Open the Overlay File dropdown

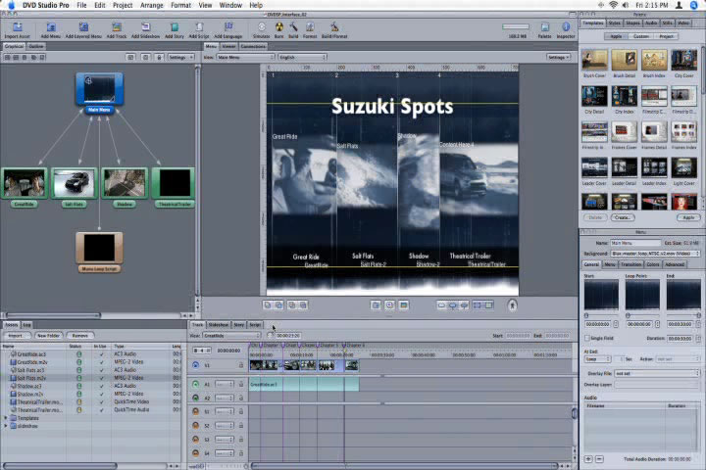pyautogui.click(x=657, y=373)
